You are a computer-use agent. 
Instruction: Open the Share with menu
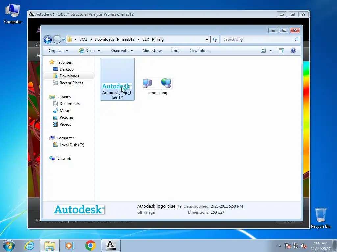122,51
